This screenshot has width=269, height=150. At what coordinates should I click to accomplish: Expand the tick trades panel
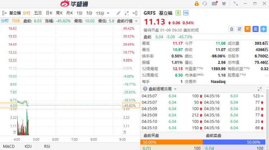pyautogui.click(x=260, y=89)
